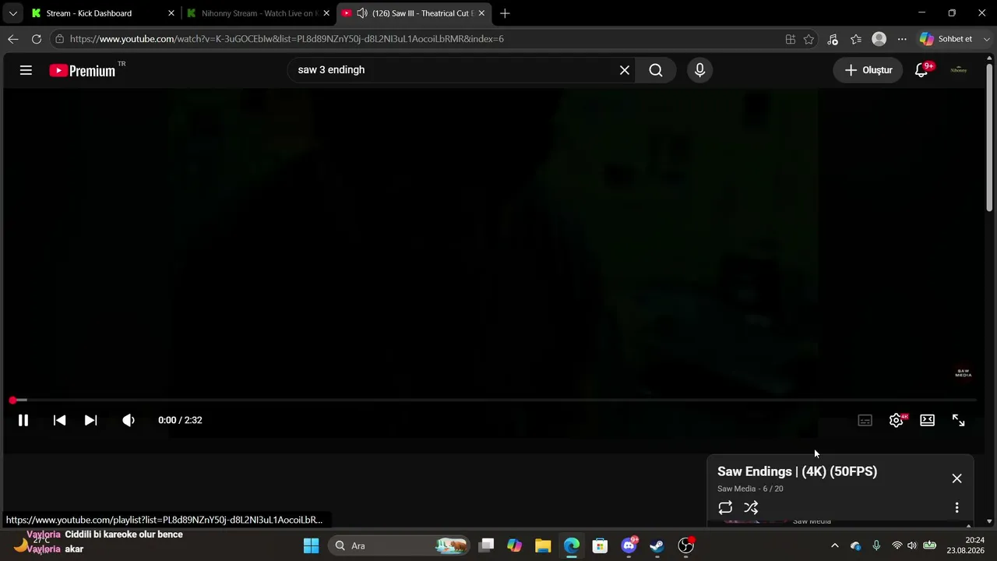This screenshot has height=561, width=997.
Task: Click the Saw Media channel name in playlist
Action: [737, 489]
